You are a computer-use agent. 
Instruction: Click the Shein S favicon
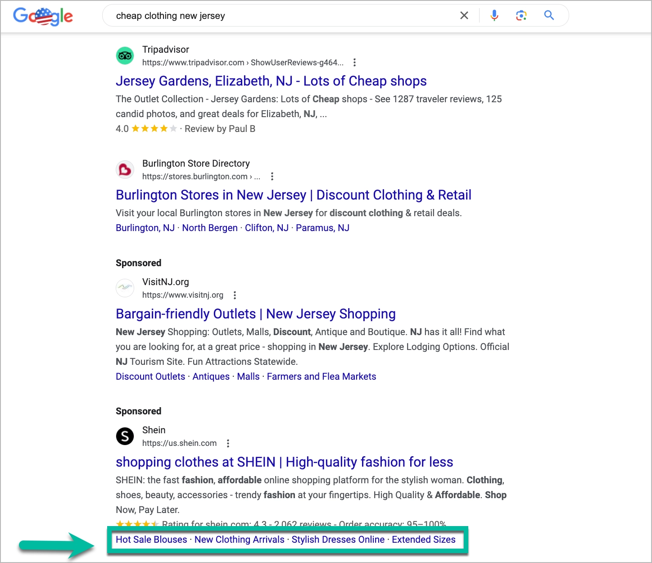click(125, 436)
